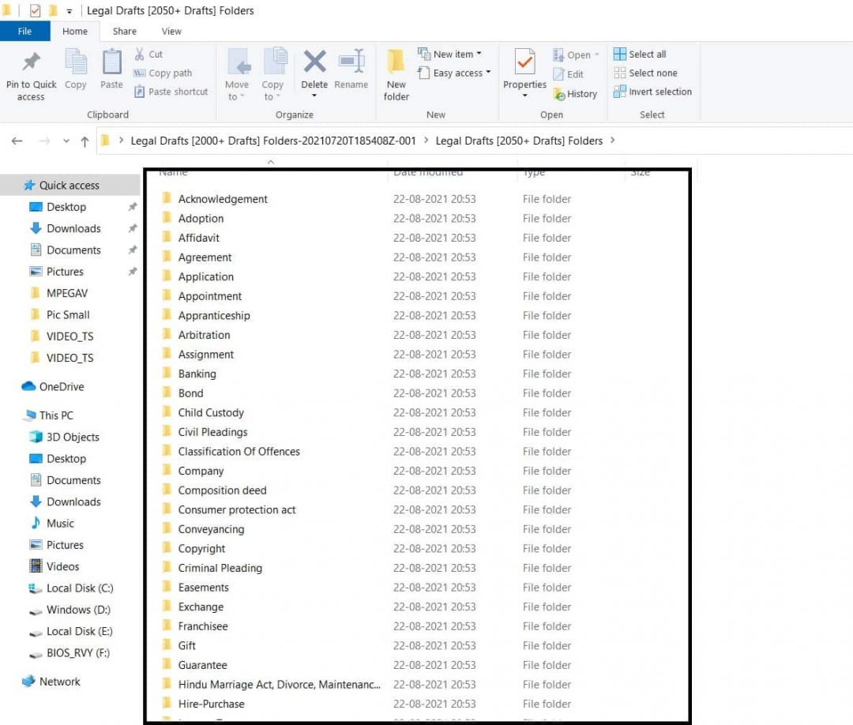Image resolution: width=853 pixels, height=725 pixels.
Task: Navigate up one level with up arrow
Action: [85, 141]
